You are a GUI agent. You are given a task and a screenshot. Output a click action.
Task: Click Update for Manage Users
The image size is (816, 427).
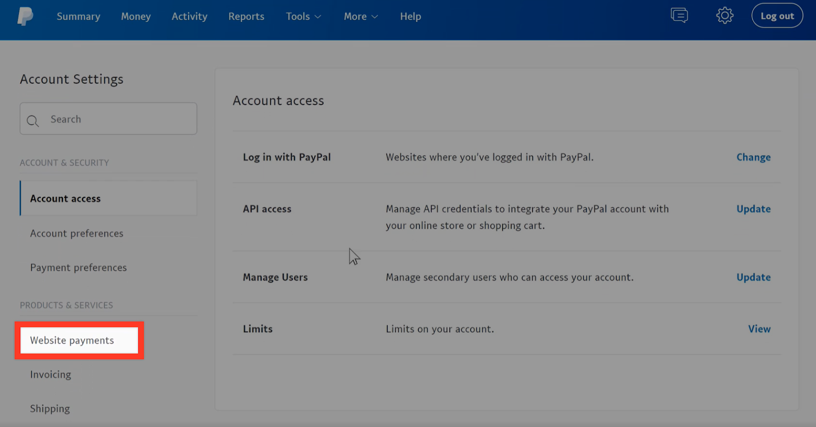(x=753, y=277)
